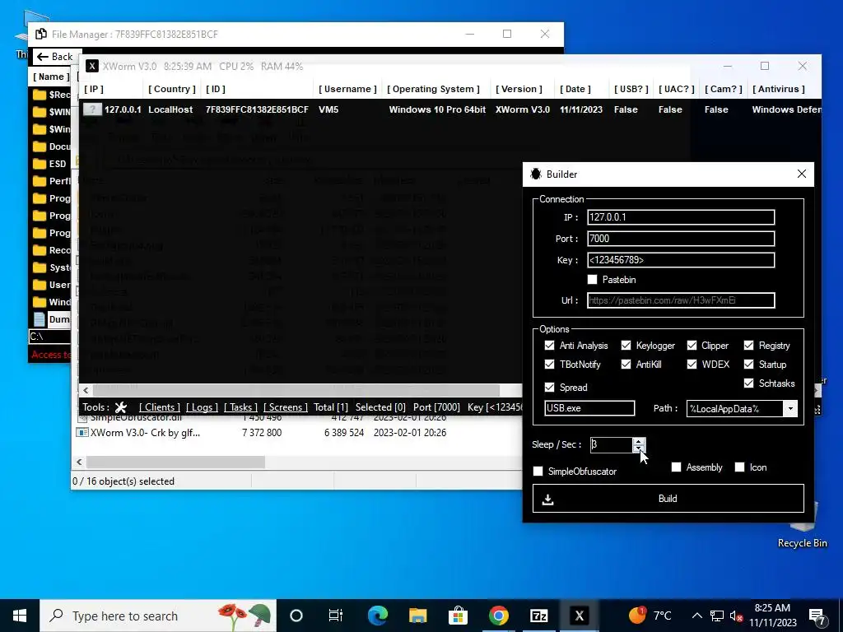Image resolution: width=843 pixels, height=632 pixels.
Task: Uncheck the Clipper option
Action: 692,345
